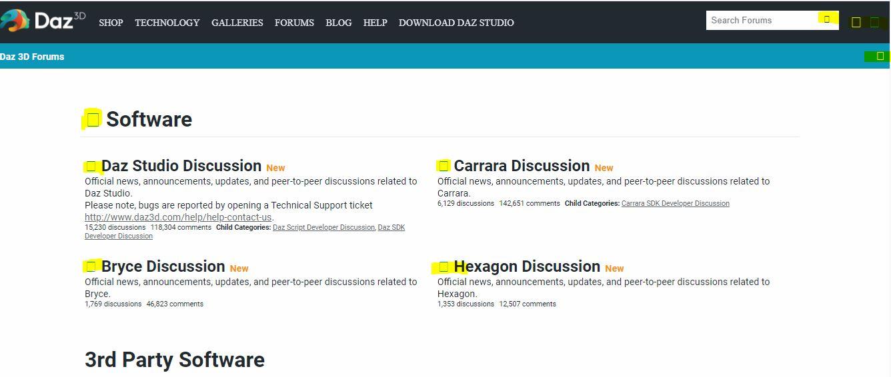Image resolution: width=891 pixels, height=377 pixels.
Task: Open the BLOG page
Action: (x=338, y=23)
